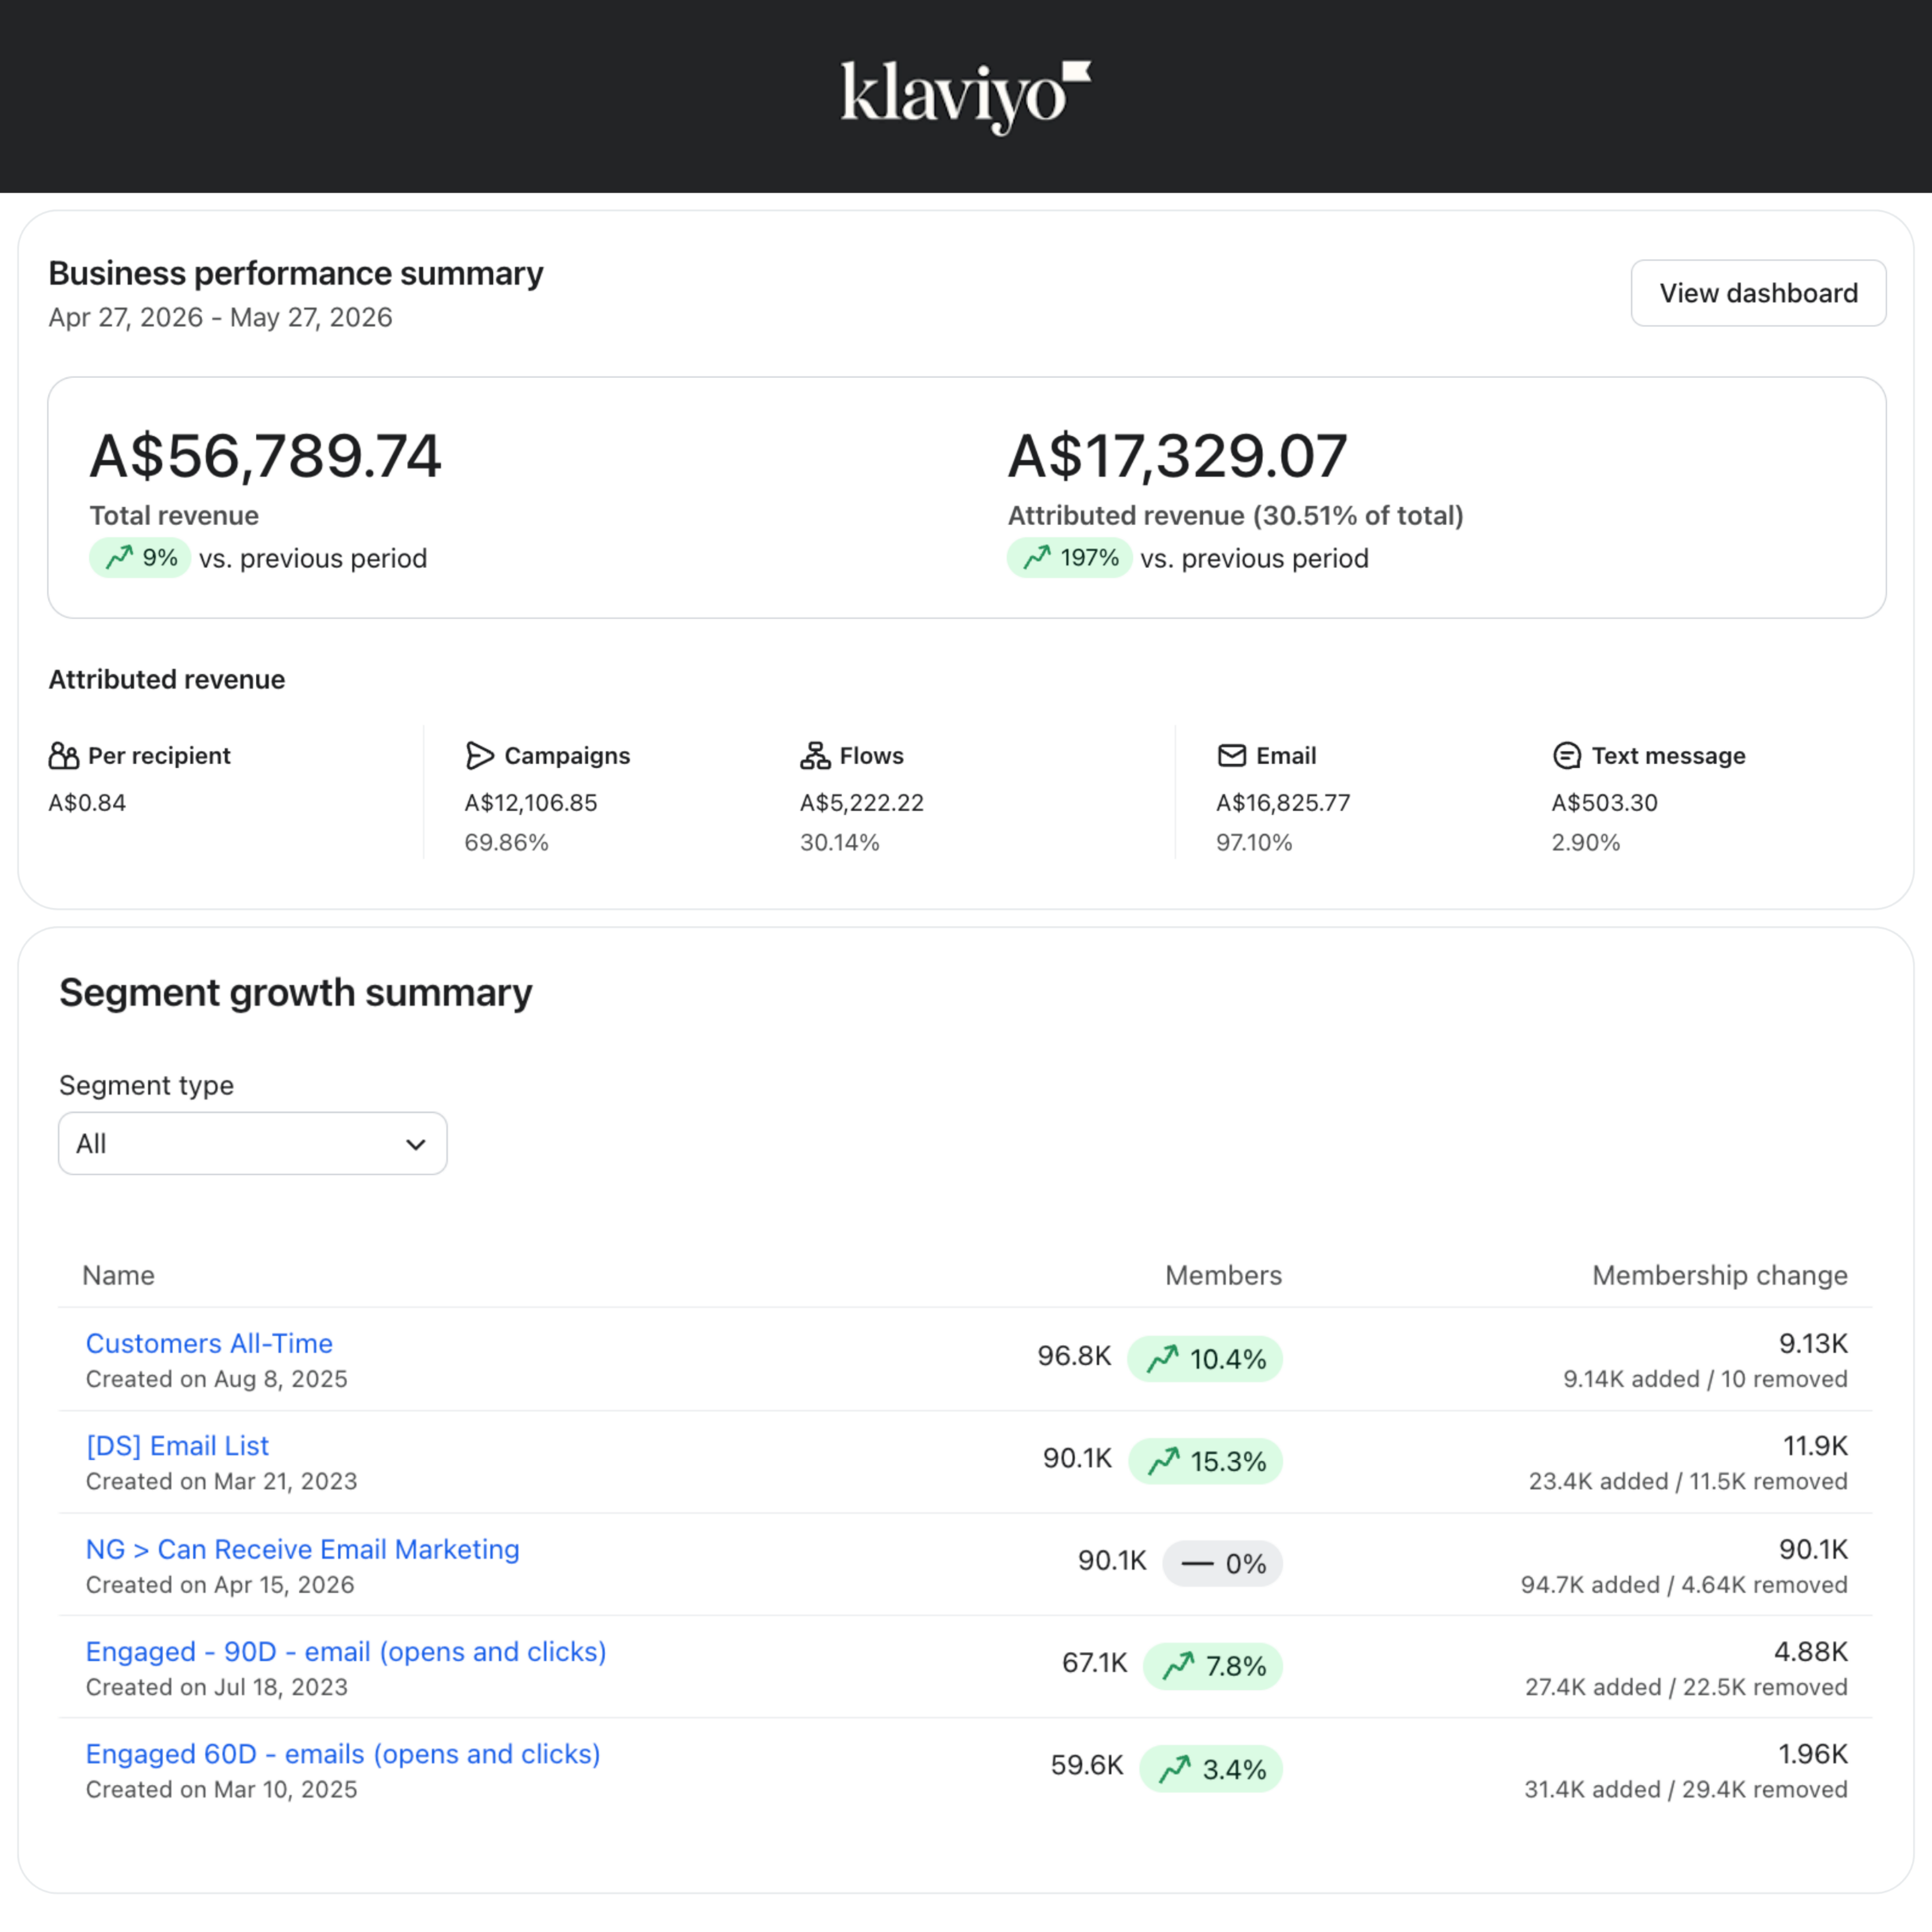Open the Engaged 60D - emails segment

coord(343,1754)
